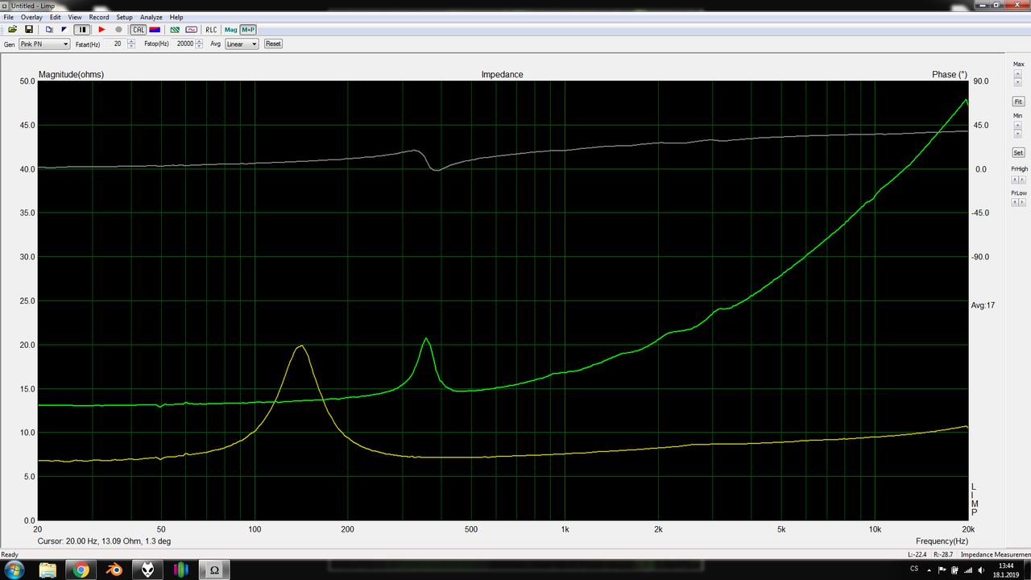This screenshot has width=1031, height=580.
Task: Lower graph Min with down arrow
Action: tap(1018, 134)
